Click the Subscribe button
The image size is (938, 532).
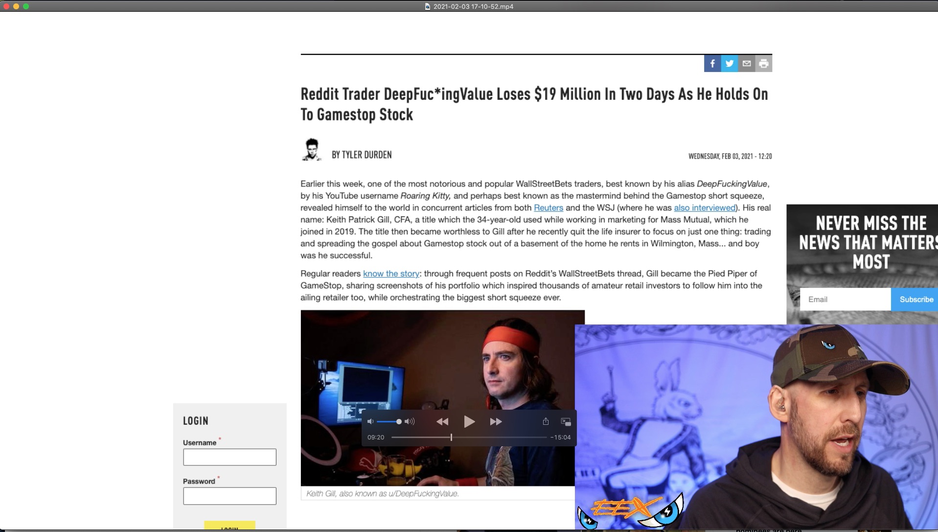915,300
